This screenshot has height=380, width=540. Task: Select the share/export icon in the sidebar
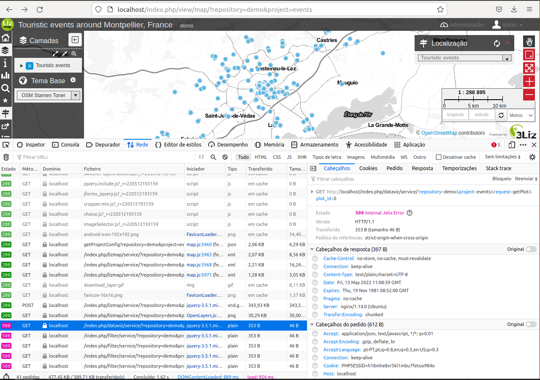pos(6,126)
